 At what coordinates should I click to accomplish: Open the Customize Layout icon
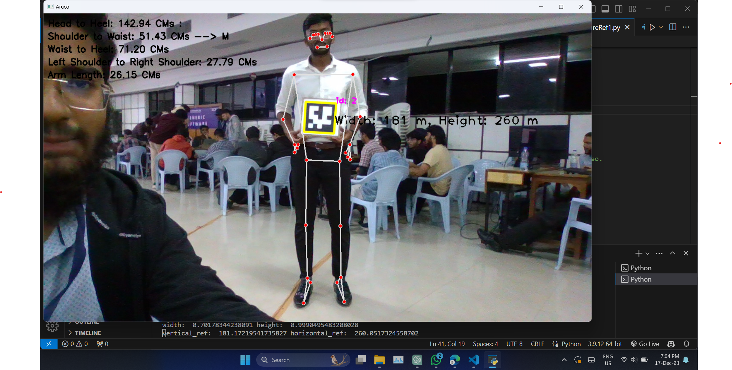click(x=632, y=9)
